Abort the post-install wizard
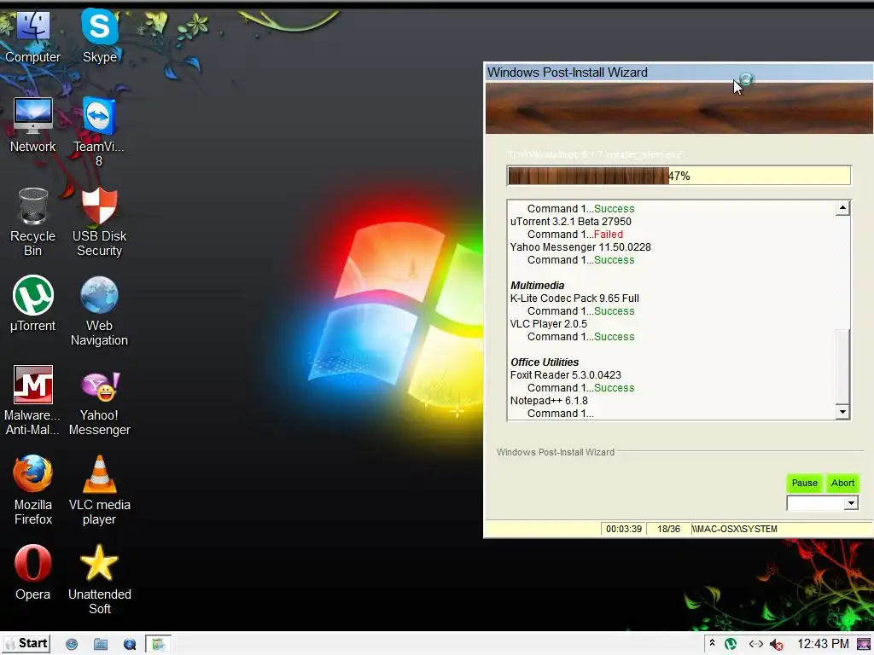Viewport: 874px width, 655px height. click(x=842, y=483)
